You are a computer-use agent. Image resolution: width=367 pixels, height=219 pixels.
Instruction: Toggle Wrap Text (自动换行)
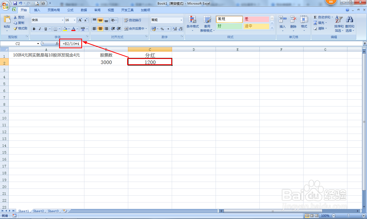[133, 20]
